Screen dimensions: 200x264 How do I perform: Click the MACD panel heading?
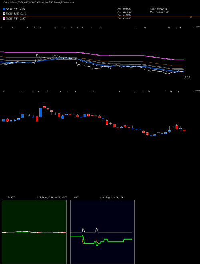[12, 198]
